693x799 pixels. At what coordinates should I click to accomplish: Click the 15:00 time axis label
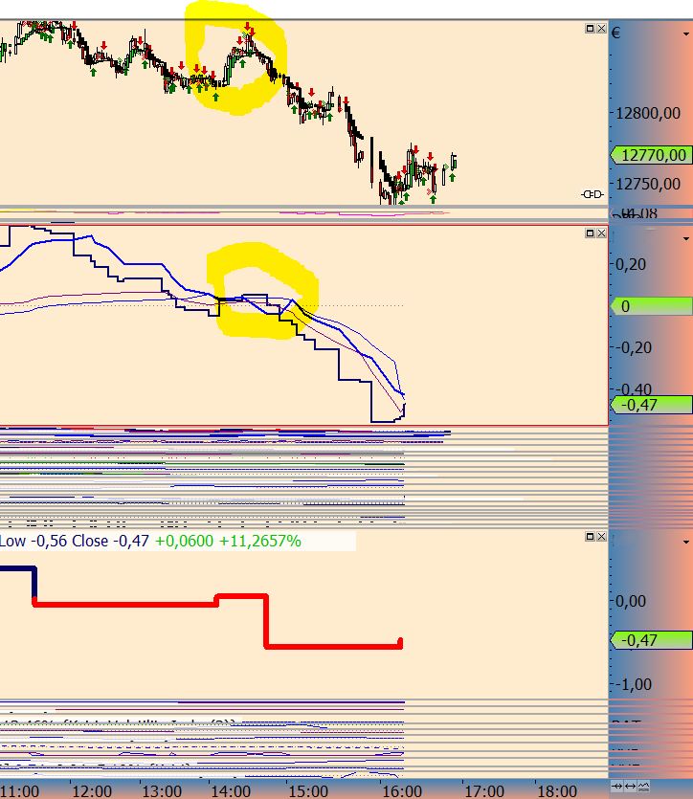[x=308, y=791]
